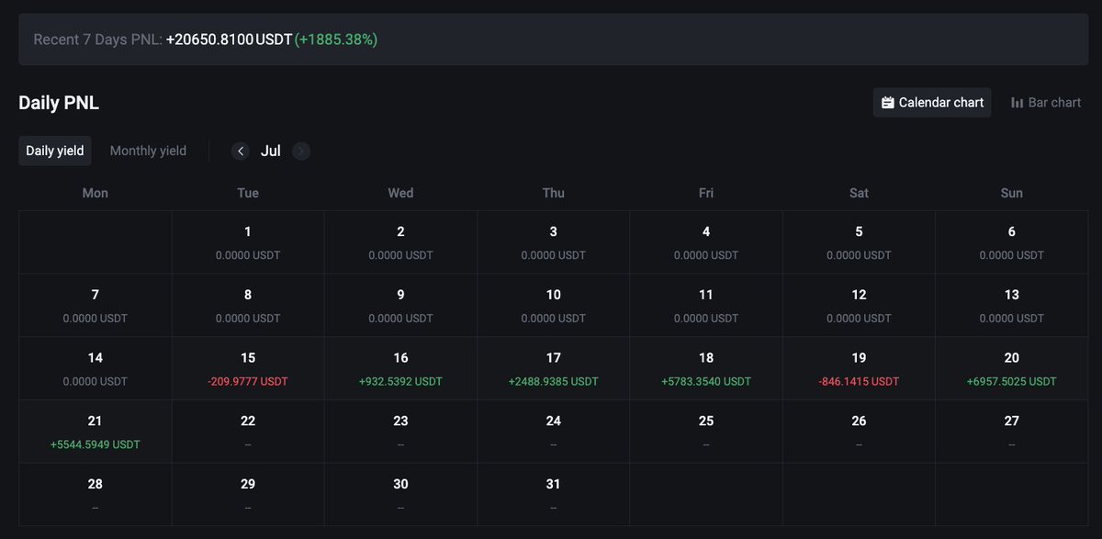Click the July 24 calendar cell

coord(554,432)
